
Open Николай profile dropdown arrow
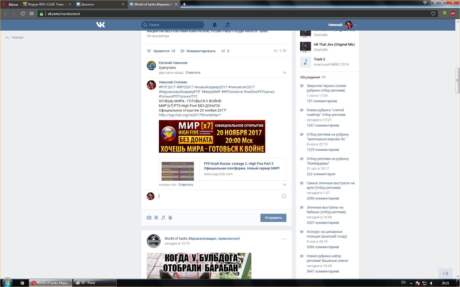tap(356, 25)
